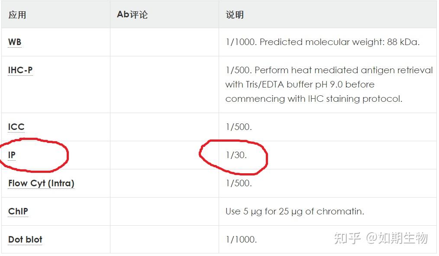The width and height of the screenshot is (439, 256).
Task: Select the 说明 column header
Action: point(235,15)
